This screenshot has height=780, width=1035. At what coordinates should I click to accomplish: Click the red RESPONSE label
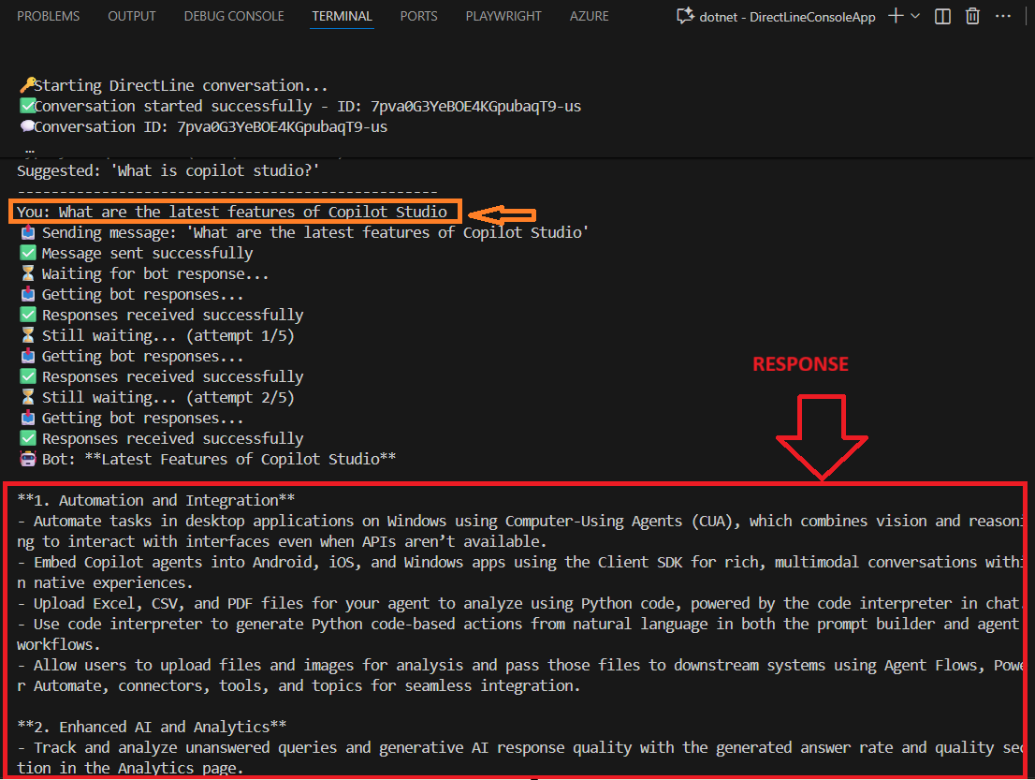(800, 364)
